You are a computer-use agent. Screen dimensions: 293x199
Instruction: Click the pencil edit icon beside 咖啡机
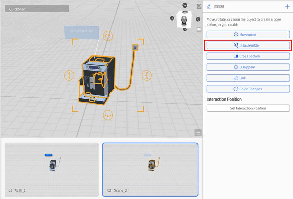[x=209, y=6]
